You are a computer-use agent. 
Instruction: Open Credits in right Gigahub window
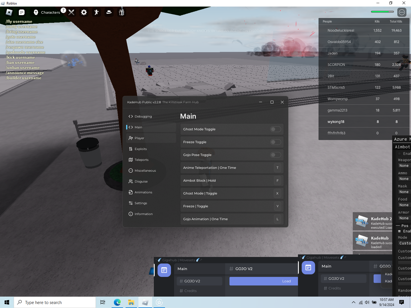(344, 288)
